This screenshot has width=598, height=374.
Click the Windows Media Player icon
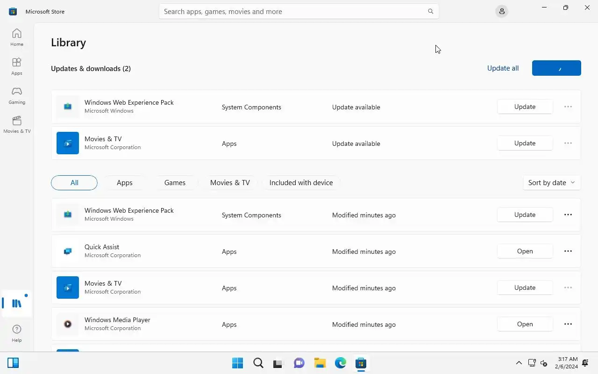click(68, 324)
